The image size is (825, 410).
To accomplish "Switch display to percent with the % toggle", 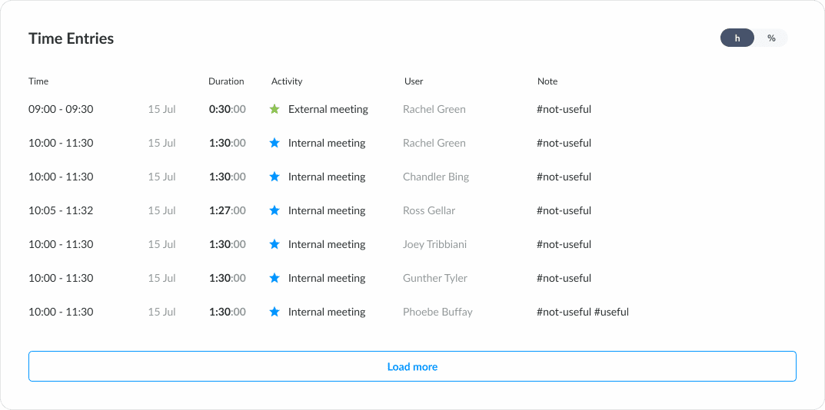I will pyautogui.click(x=771, y=38).
